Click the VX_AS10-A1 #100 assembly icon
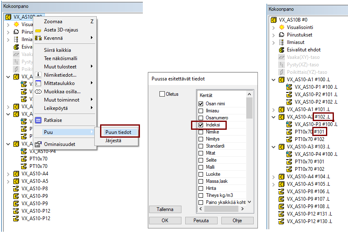 coord(282,80)
